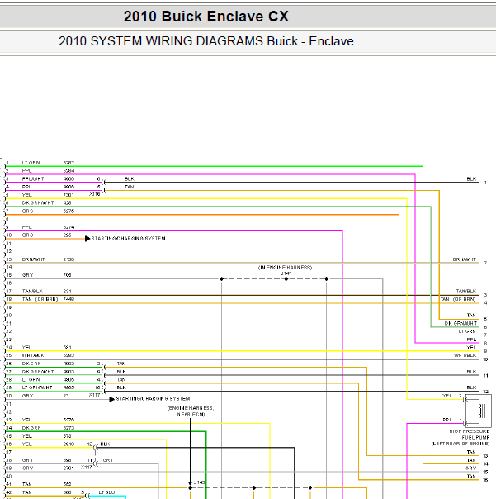Image resolution: width=496 pixels, height=499 pixels.
Task: Click the BLK label at right pin 1
Action: coord(471,178)
